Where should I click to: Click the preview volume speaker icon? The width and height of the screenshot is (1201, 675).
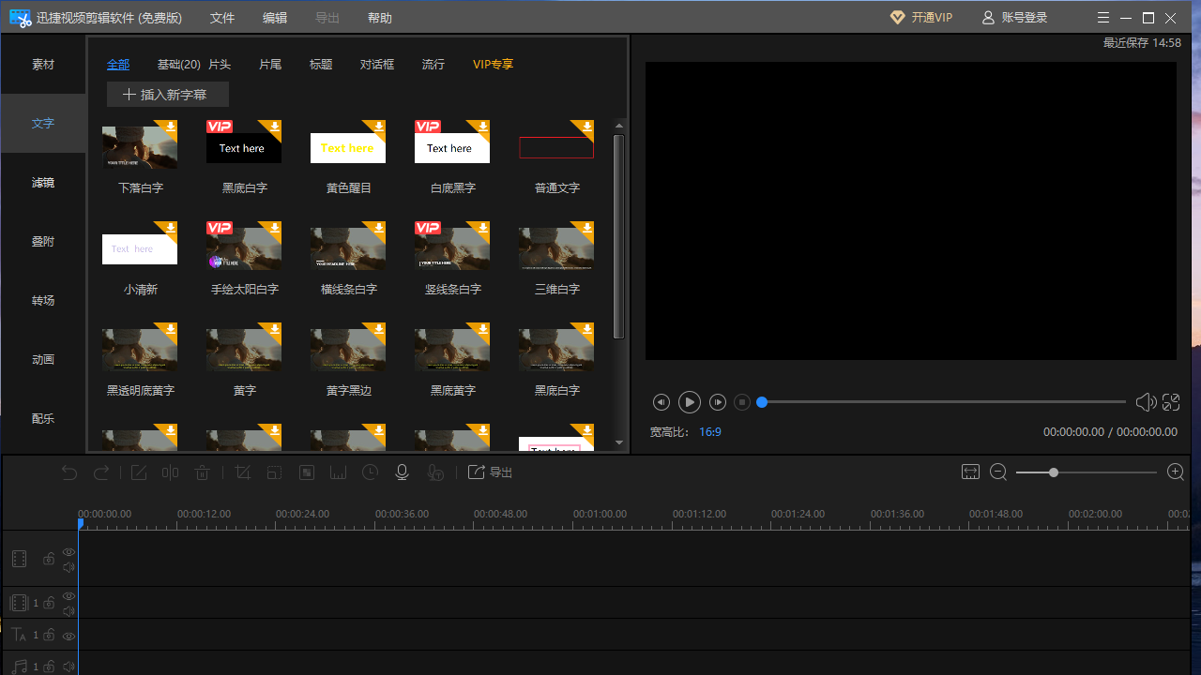click(x=1145, y=402)
